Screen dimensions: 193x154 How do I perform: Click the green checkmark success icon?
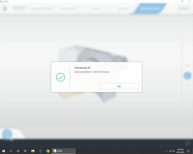point(60,77)
